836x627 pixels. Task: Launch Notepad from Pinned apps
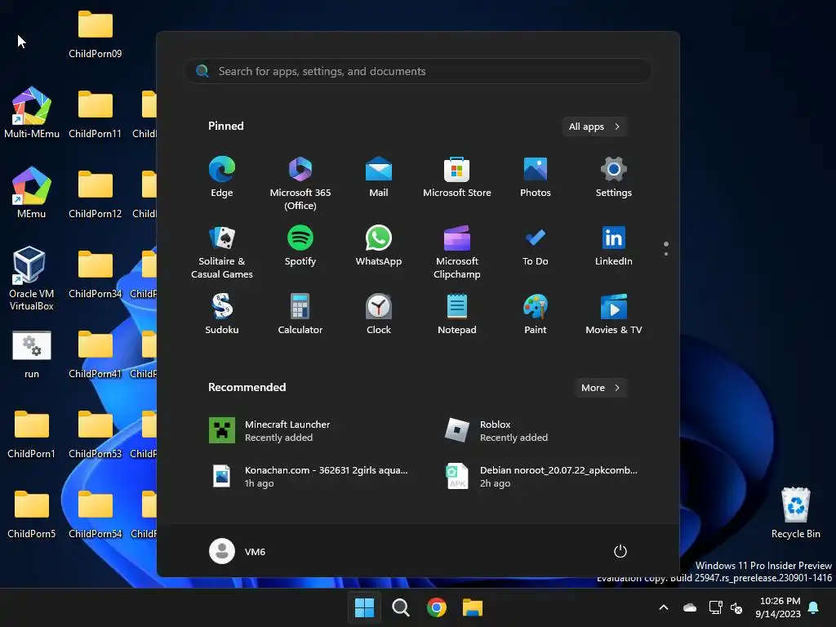point(457,314)
